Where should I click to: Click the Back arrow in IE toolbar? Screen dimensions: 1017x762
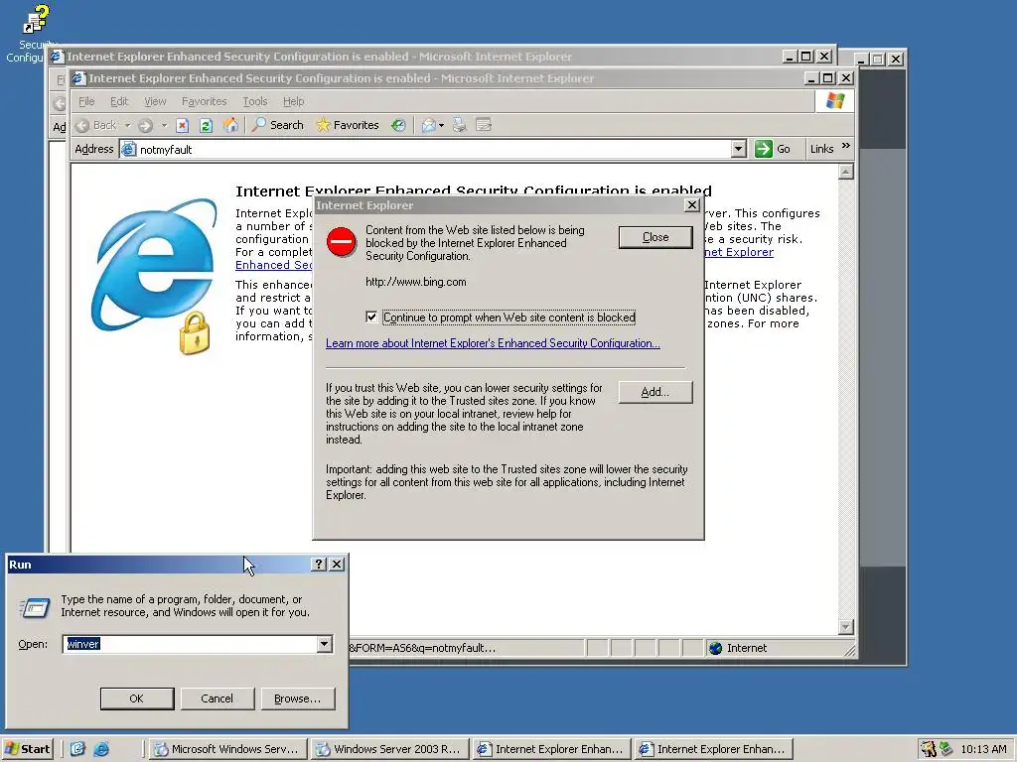82,126
